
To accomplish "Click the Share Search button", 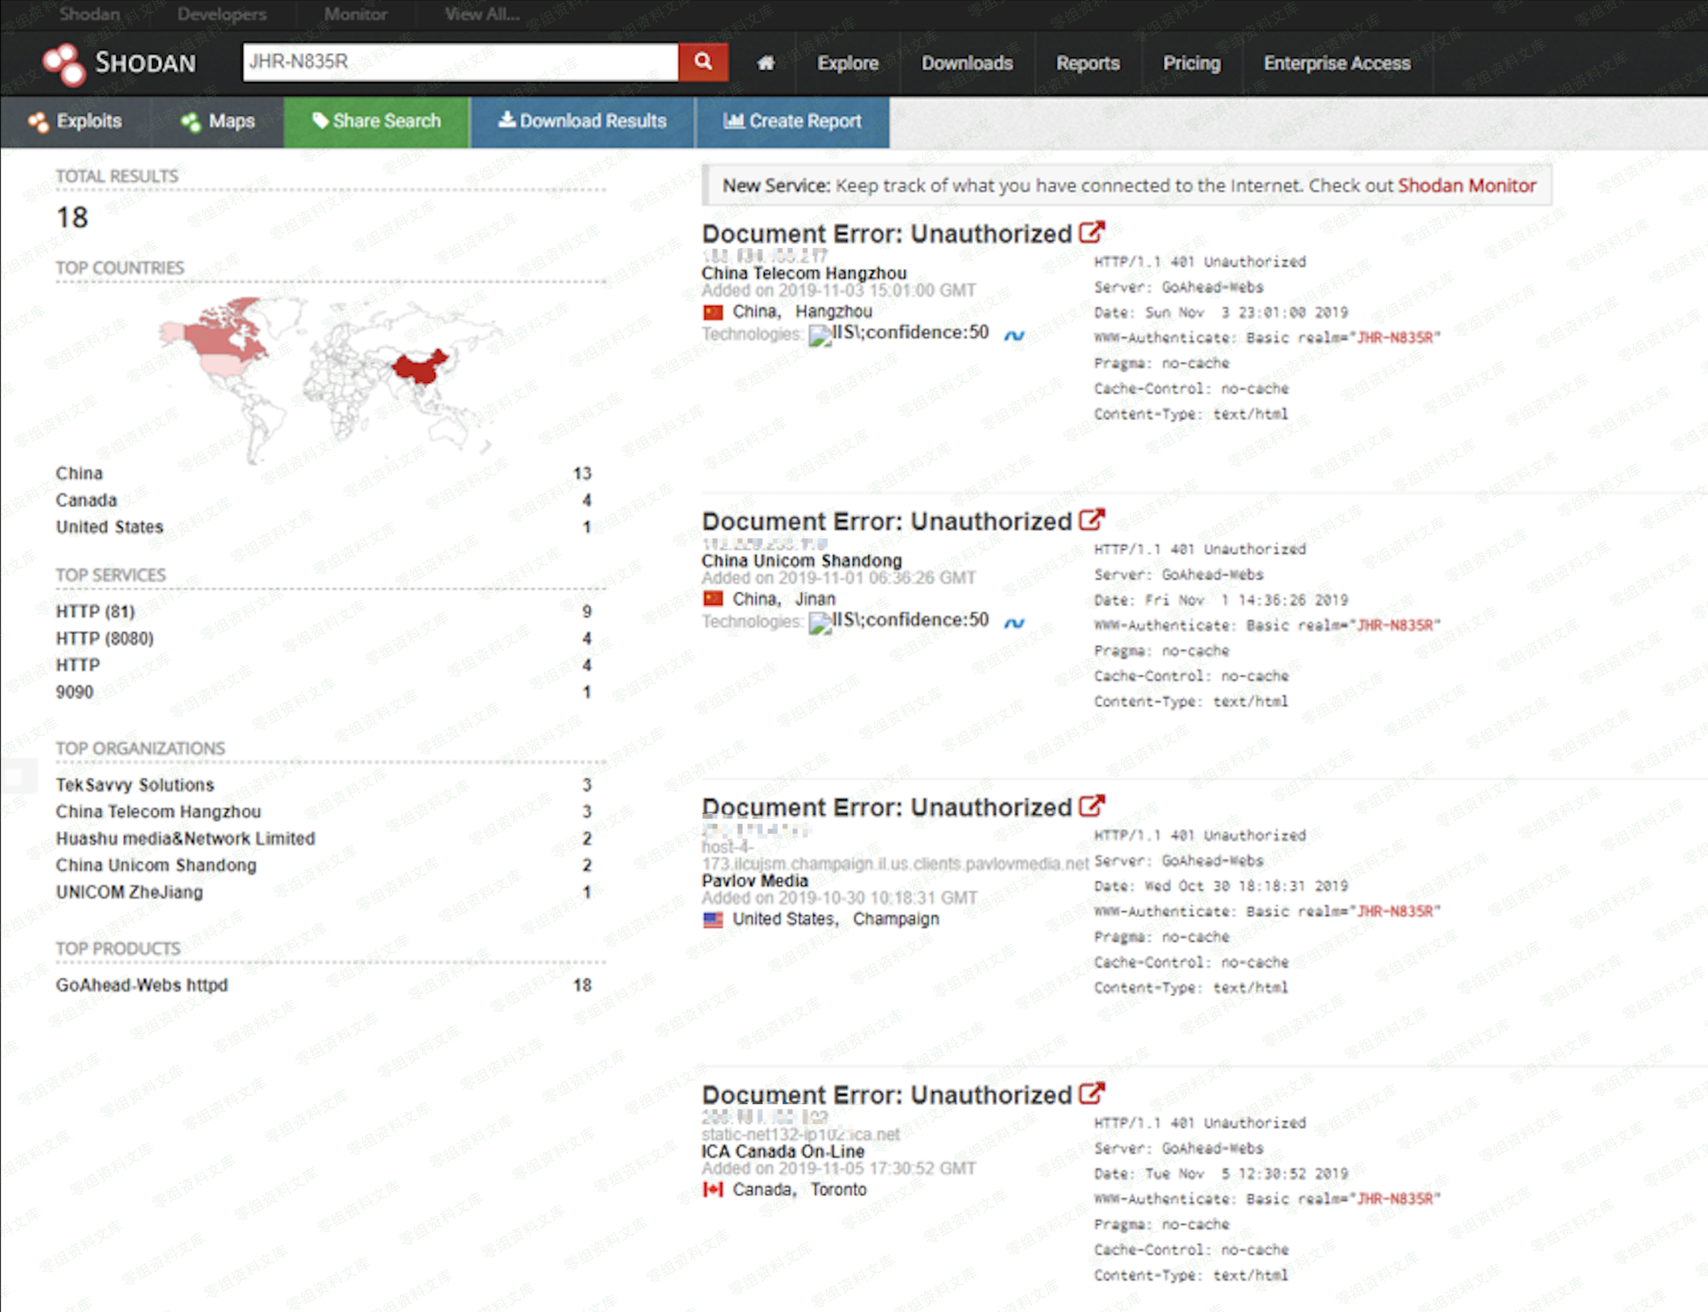I will point(376,121).
